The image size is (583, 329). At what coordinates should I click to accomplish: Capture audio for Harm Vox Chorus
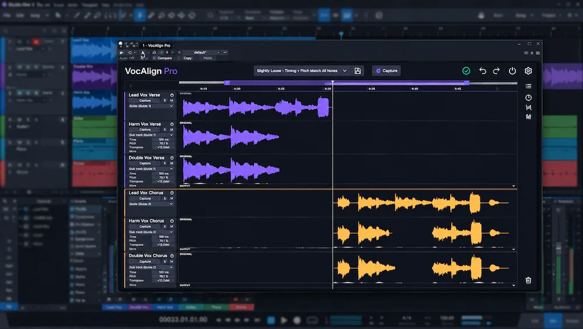pyautogui.click(x=145, y=226)
